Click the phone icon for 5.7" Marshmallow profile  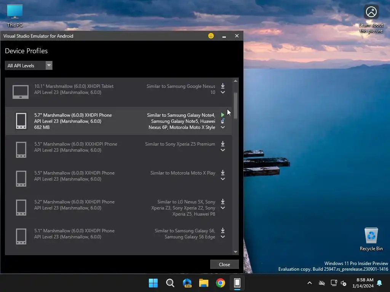tap(21, 121)
